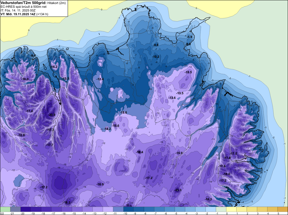Pick the legend swatch above the -4 label
This screenshot has width=288, height=215.
[190, 209]
